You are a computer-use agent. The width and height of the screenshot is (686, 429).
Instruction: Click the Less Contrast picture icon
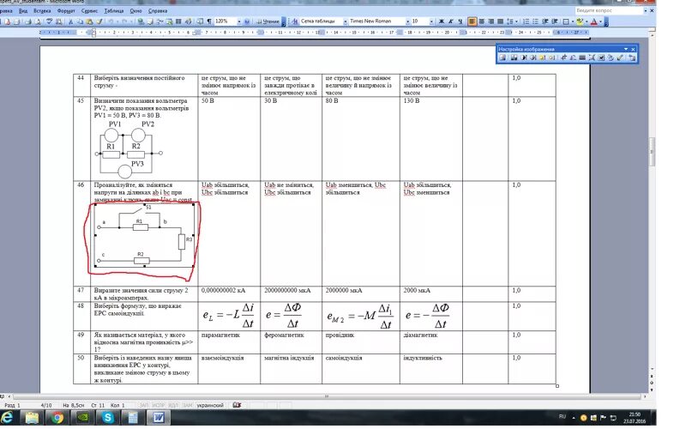point(533,57)
